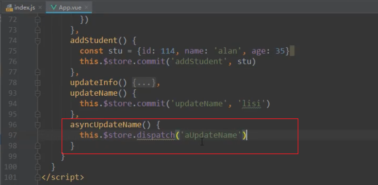
Task: Click $store on line 97
Action: (x=118, y=135)
